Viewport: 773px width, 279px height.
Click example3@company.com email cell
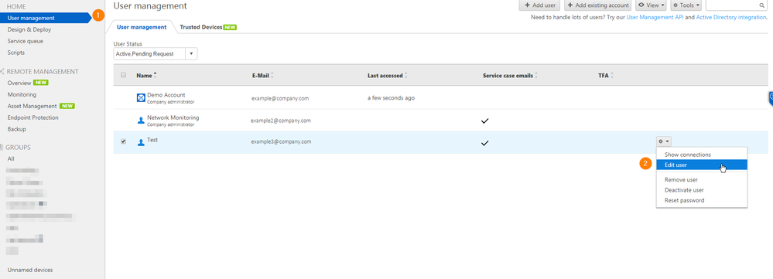(281, 141)
